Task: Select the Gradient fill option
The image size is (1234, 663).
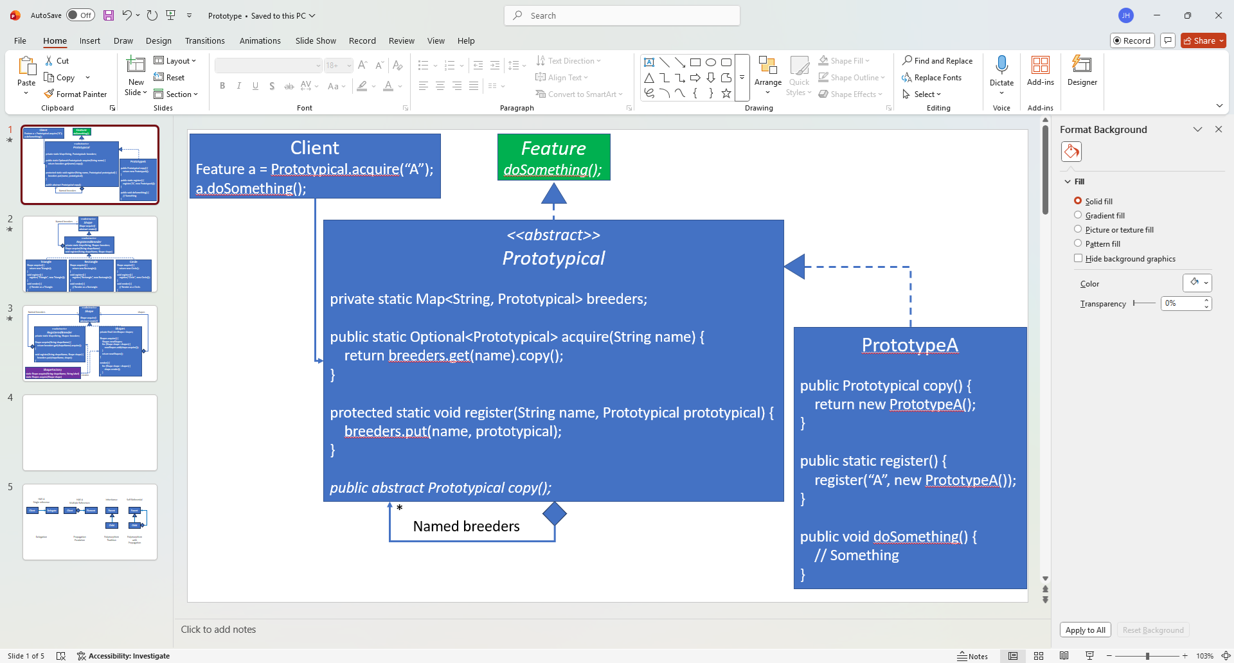Action: (1078, 215)
